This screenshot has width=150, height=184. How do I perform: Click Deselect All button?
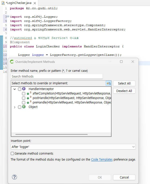click(124, 91)
